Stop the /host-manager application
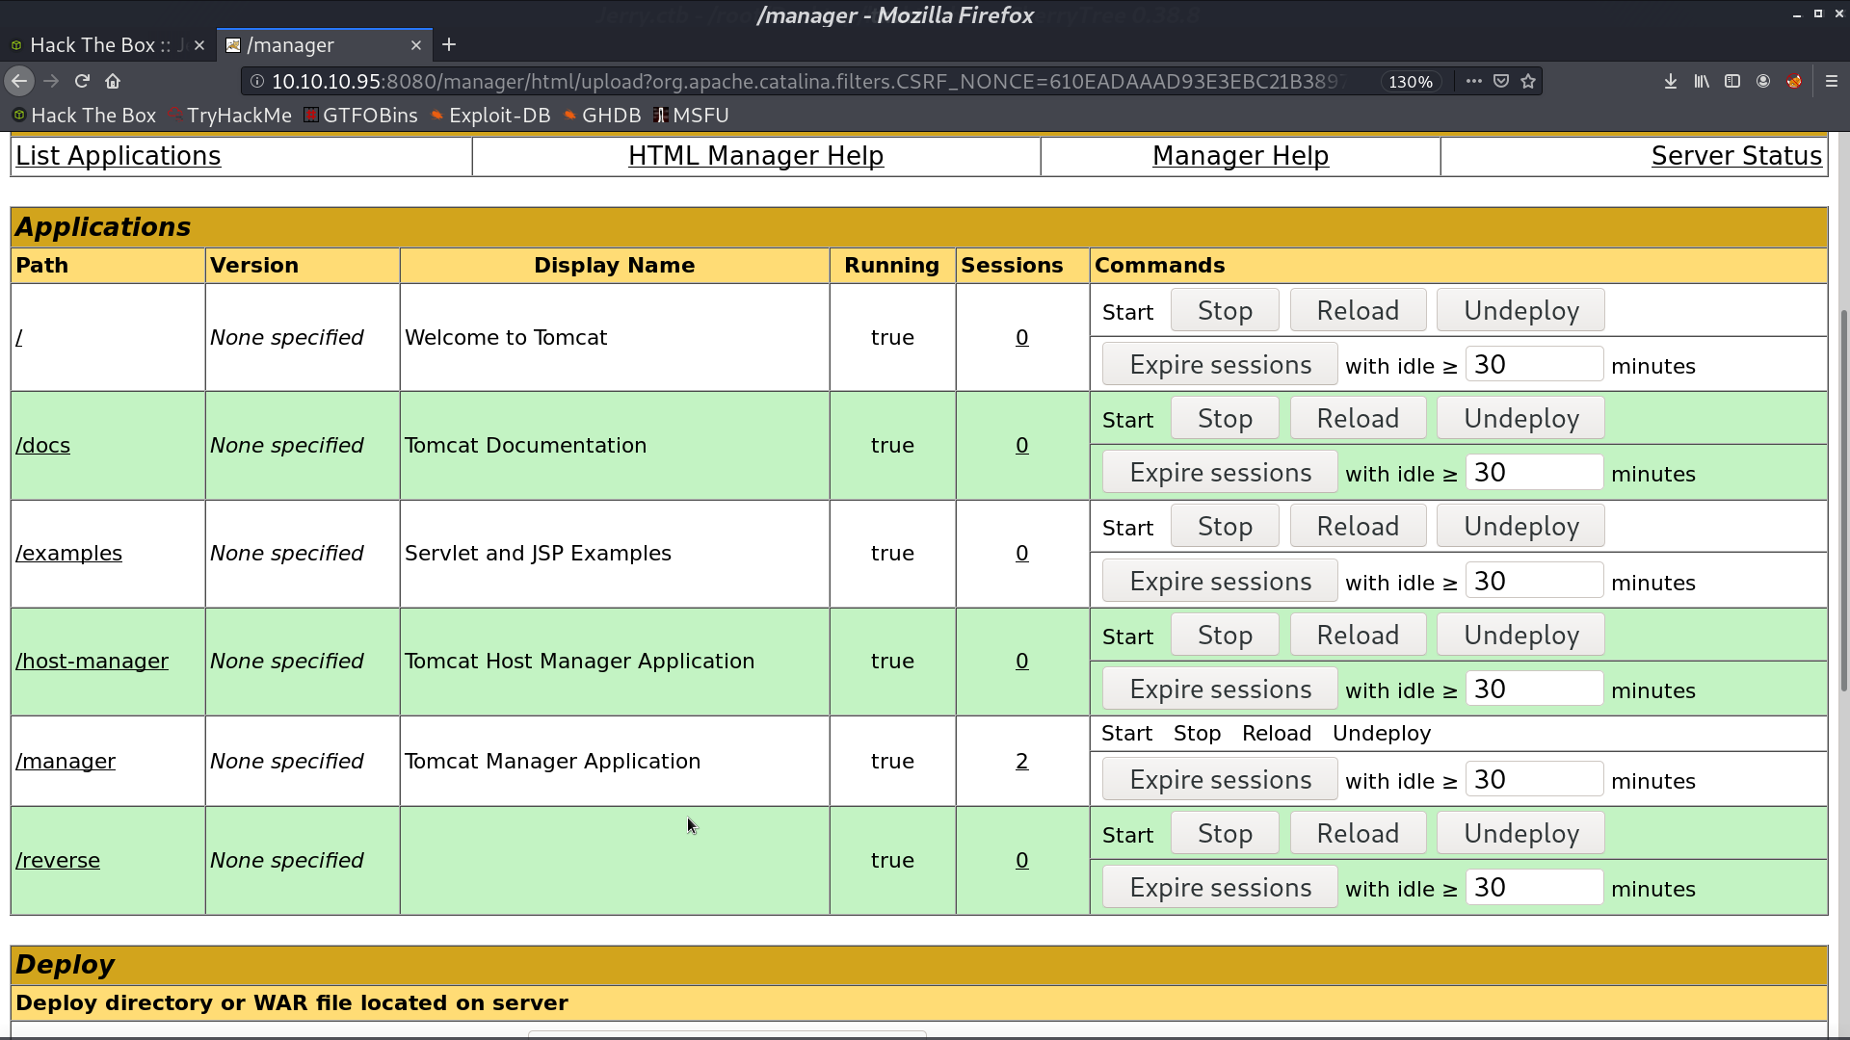The image size is (1850, 1040). pyautogui.click(x=1225, y=636)
